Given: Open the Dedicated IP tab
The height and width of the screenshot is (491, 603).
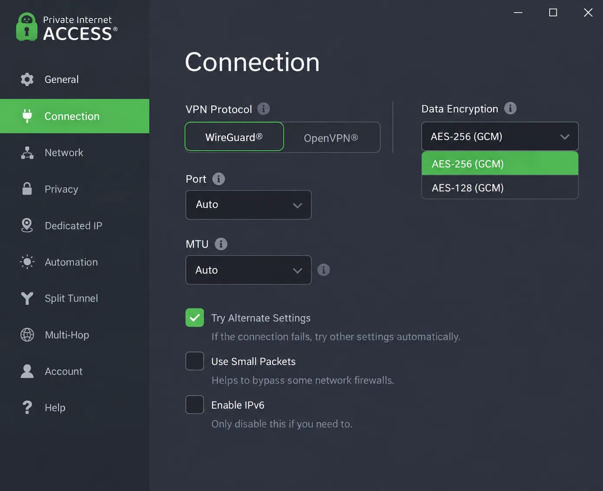Looking at the screenshot, I should tap(75, 226).
